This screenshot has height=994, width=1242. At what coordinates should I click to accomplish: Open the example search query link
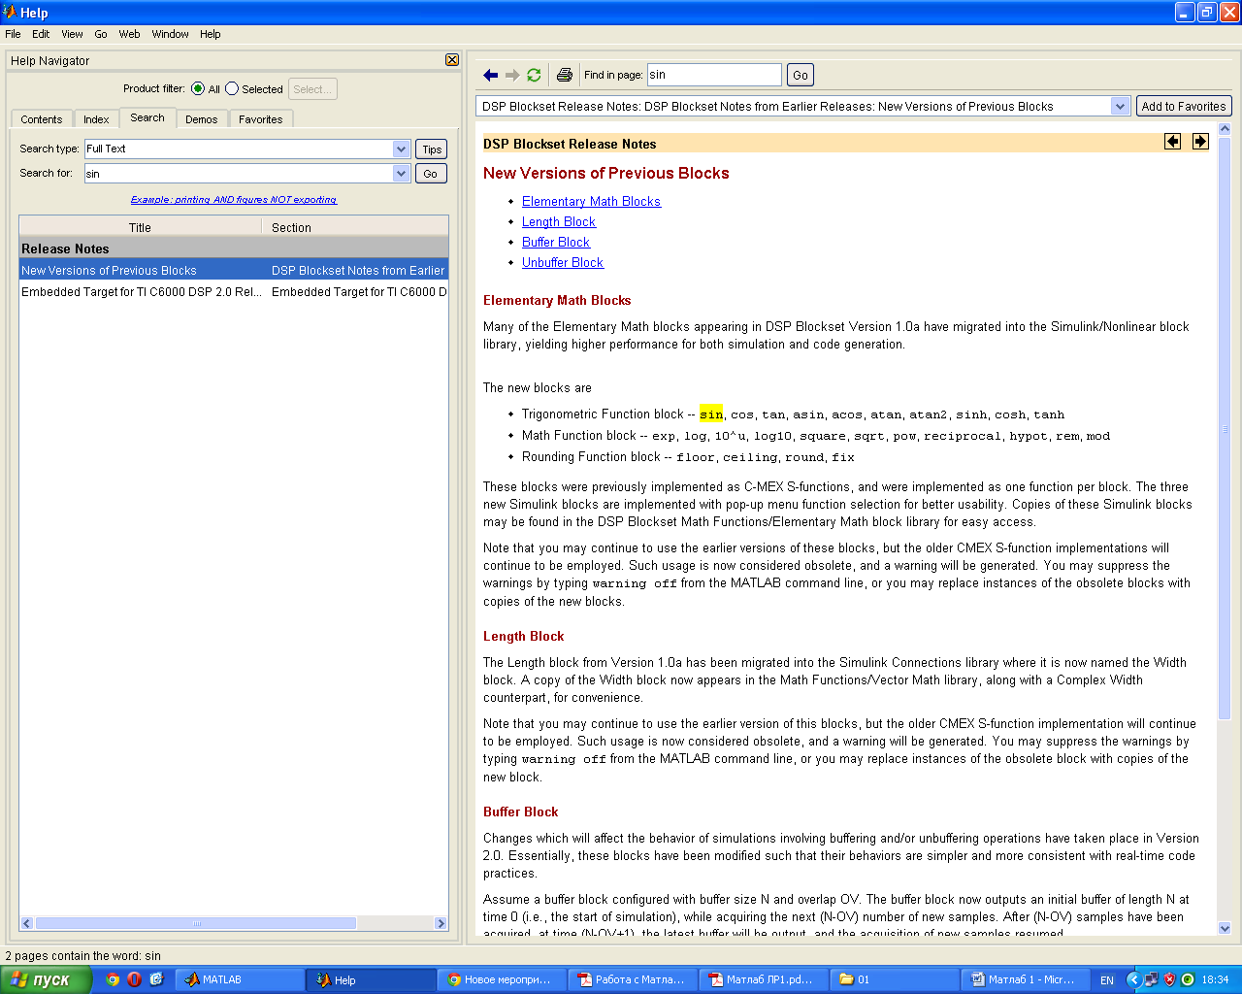pos(234,200)
